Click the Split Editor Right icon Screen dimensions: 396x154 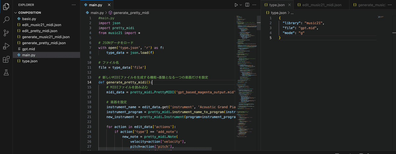point(247,5)
